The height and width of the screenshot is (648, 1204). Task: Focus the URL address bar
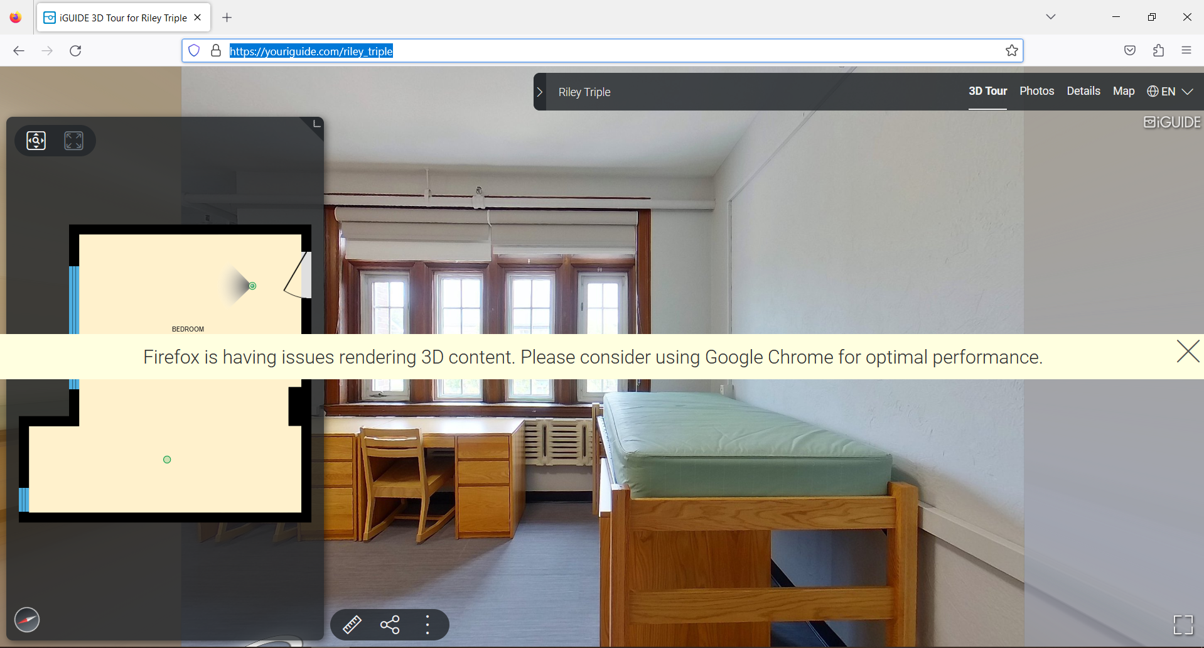coord(603,51)
